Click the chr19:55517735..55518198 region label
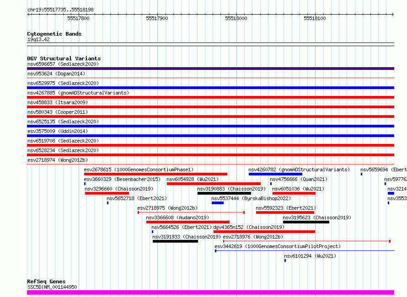 (60, 10)
